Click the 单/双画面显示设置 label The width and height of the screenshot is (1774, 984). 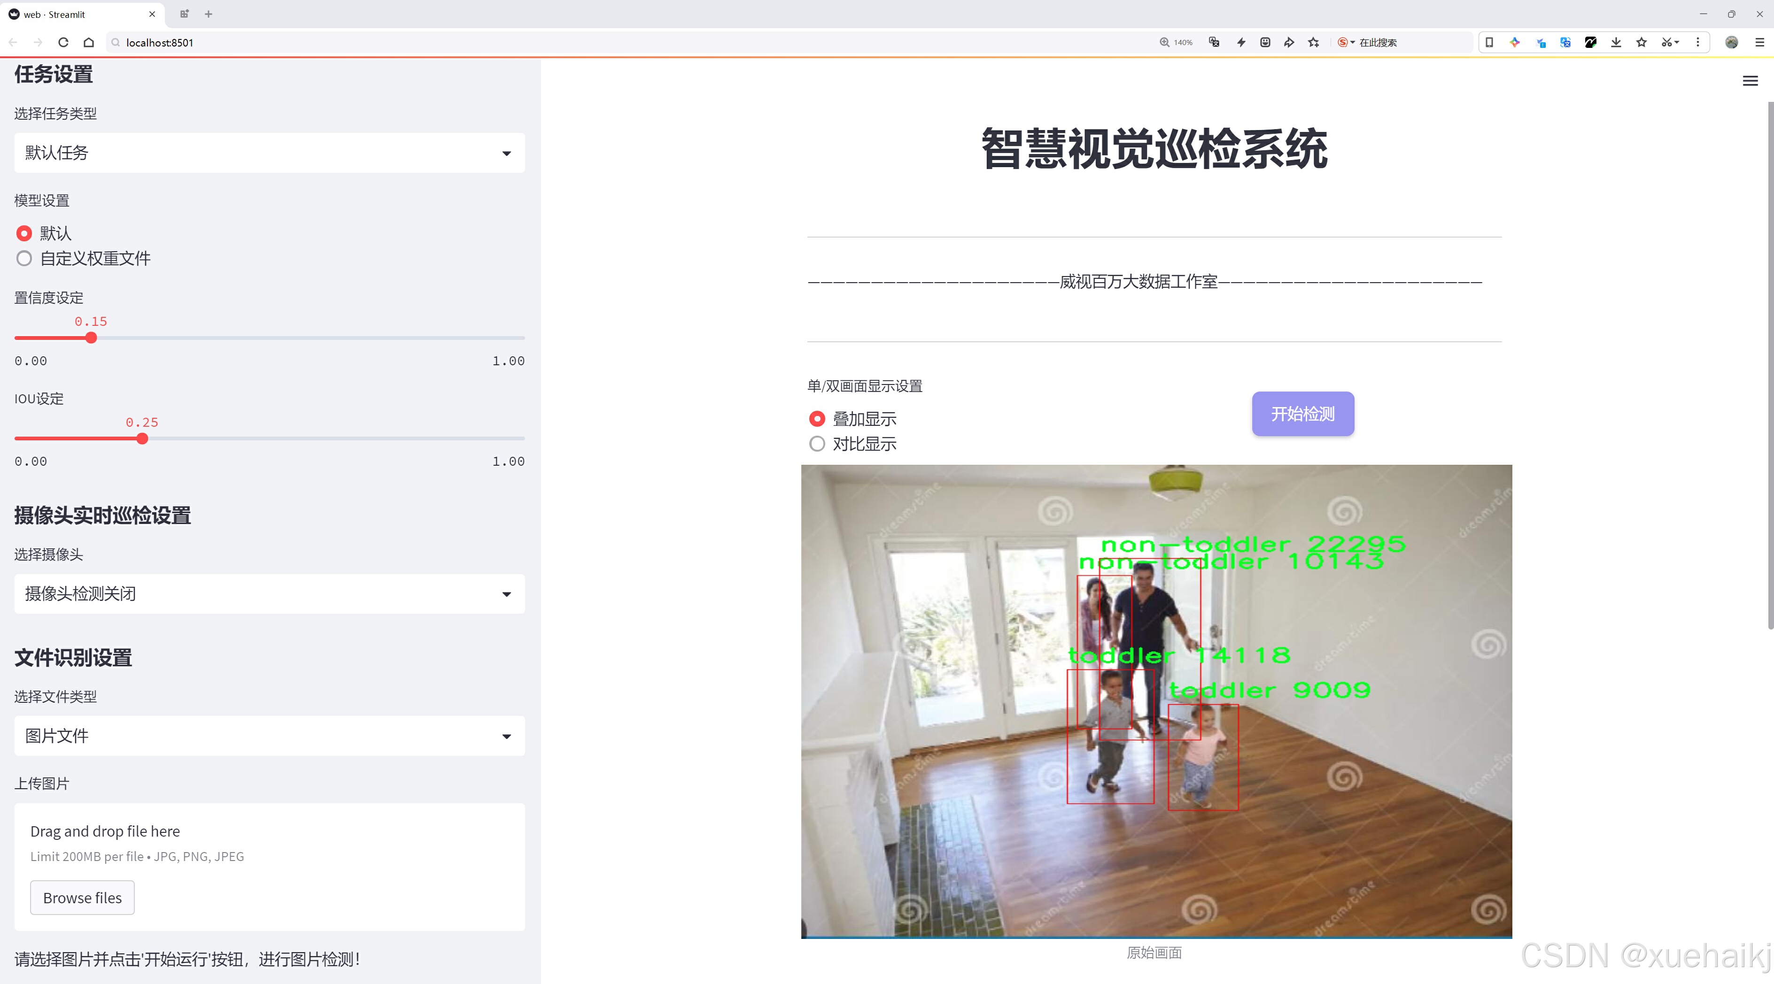[x=865, y=386]
